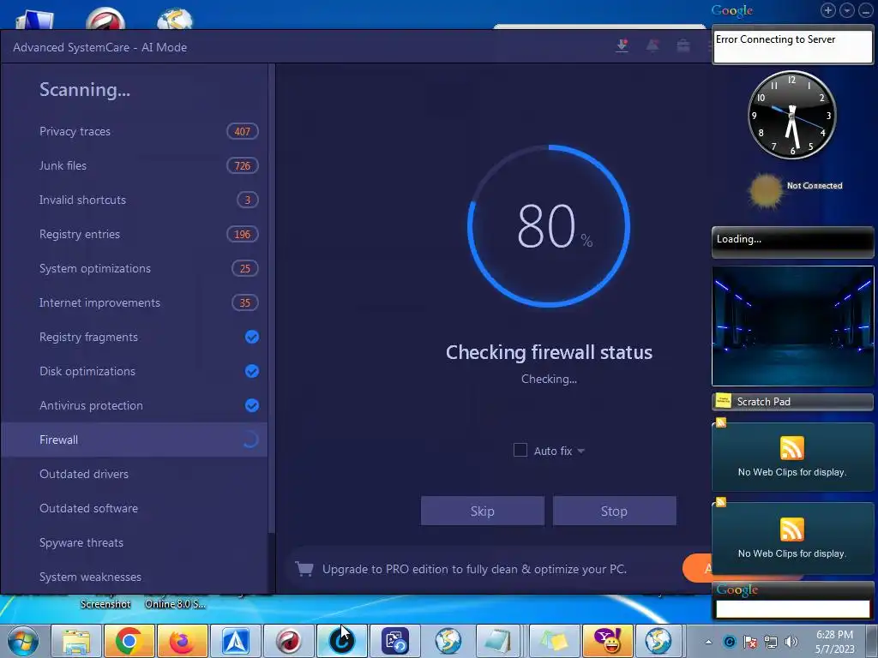Click the Skip button
The width and height of the screenshot is (878, 658).
pyautogui.click(x=483, y=511)
